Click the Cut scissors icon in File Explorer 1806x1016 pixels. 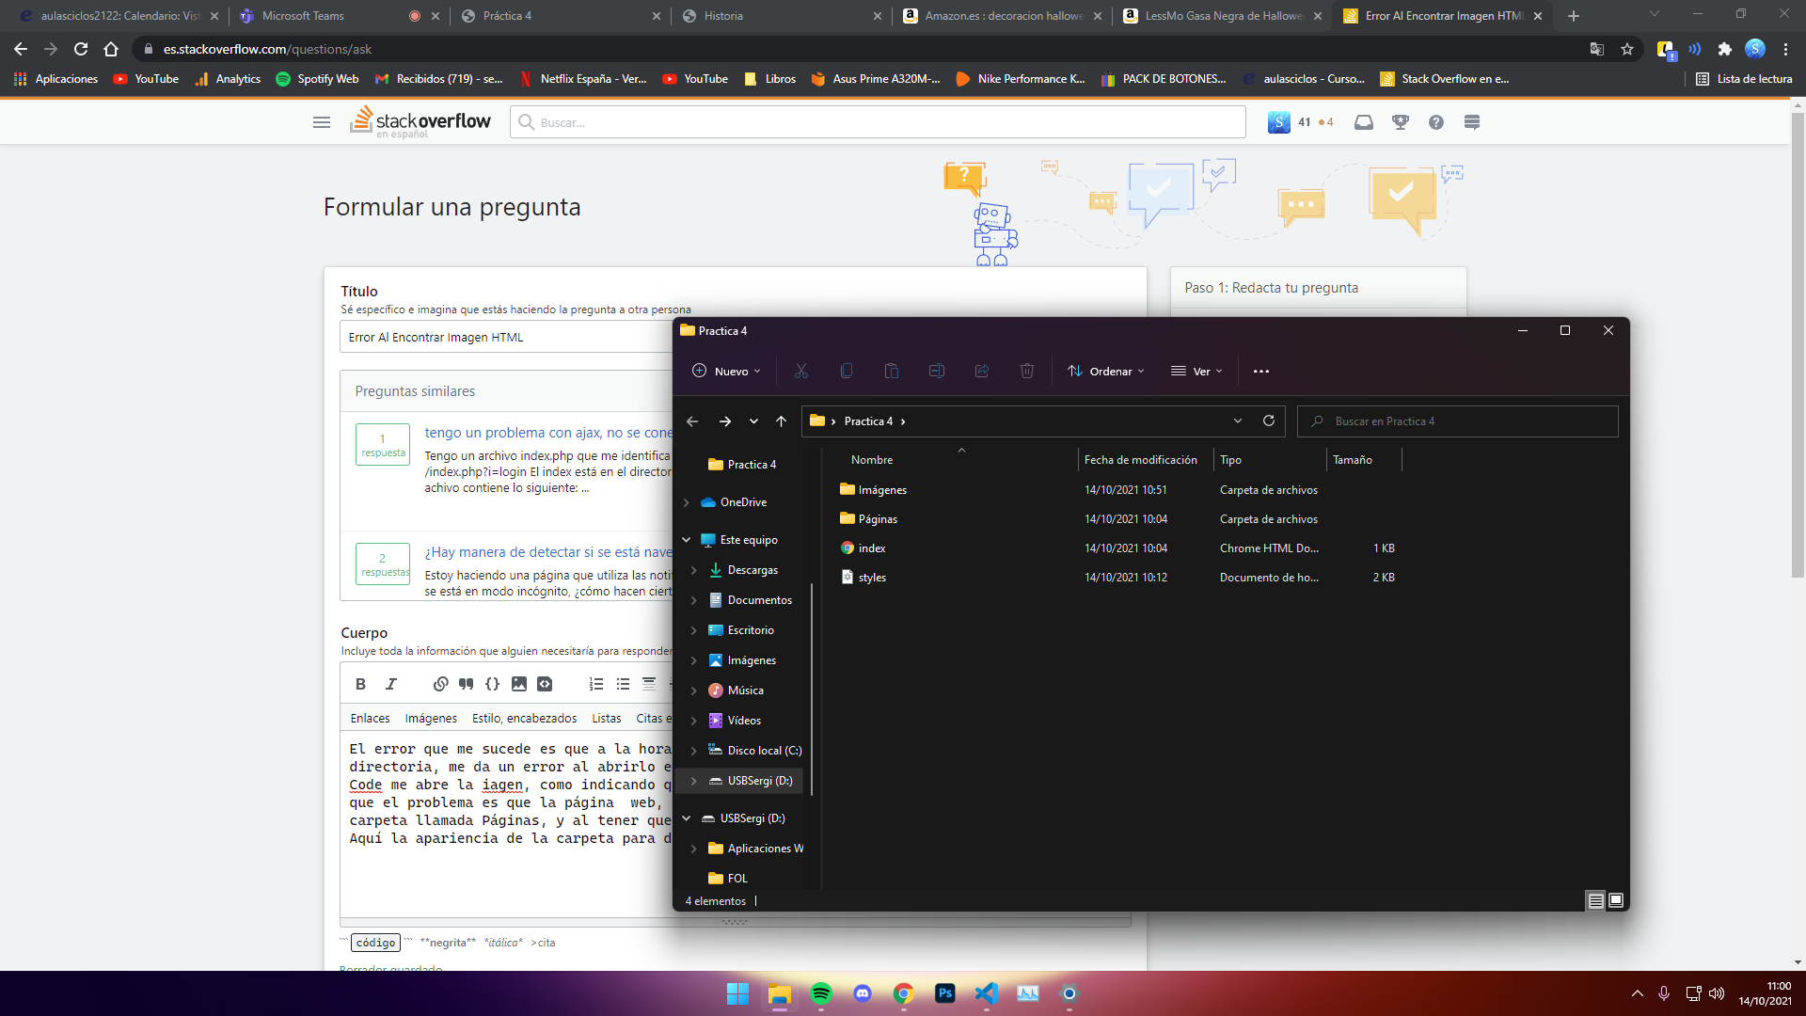[801, 371]
